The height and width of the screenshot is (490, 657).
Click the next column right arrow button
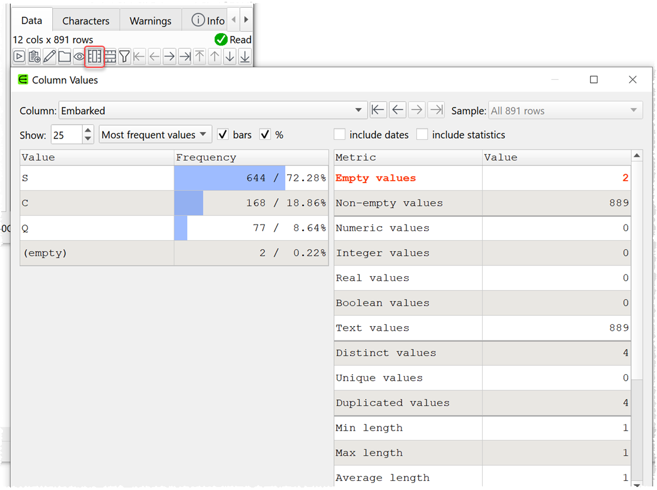click(x=417, y=110)
